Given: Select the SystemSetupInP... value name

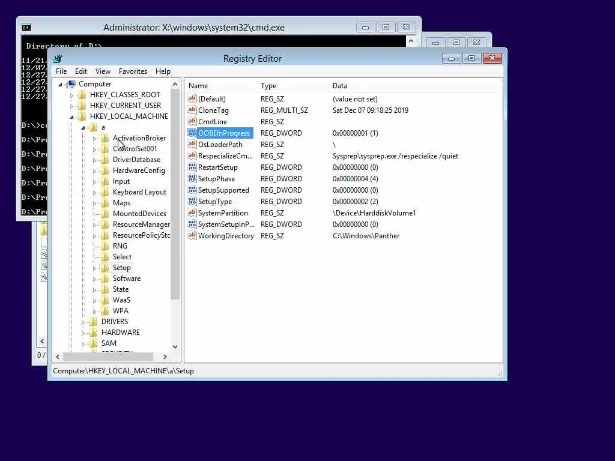Looking at the screenshot, I should tap(226, 224).
